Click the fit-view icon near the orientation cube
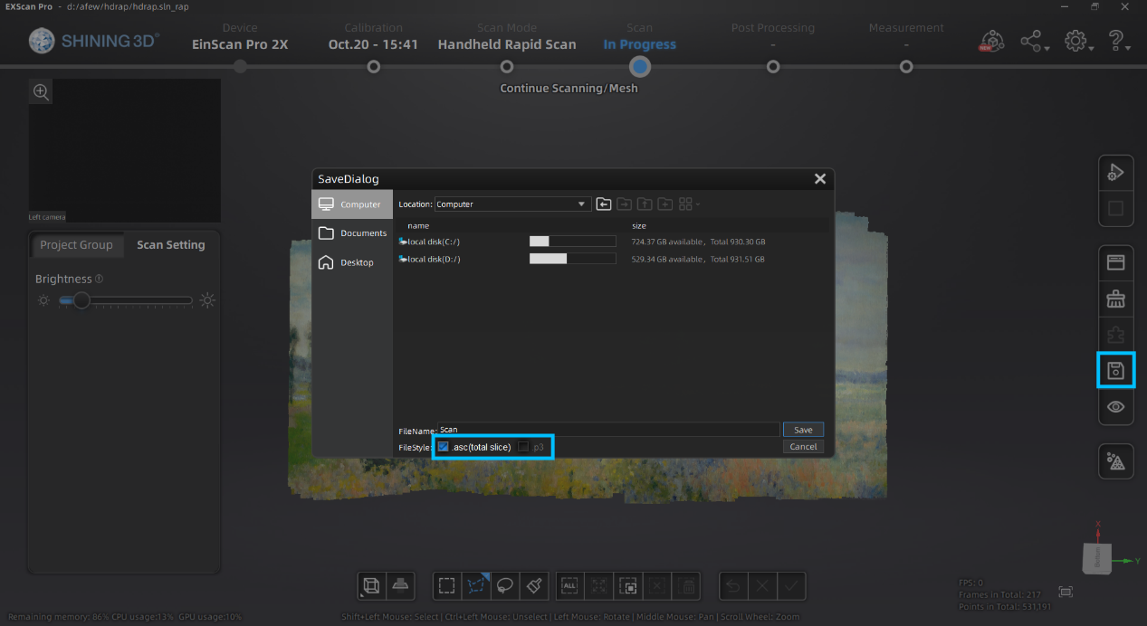 (x=1066, y=592)
